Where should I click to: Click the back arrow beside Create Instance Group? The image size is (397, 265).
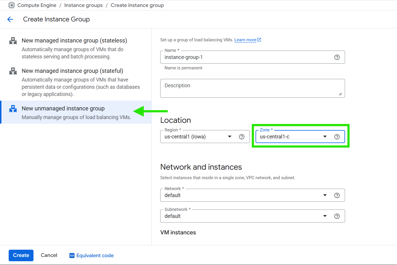point(10,19)
